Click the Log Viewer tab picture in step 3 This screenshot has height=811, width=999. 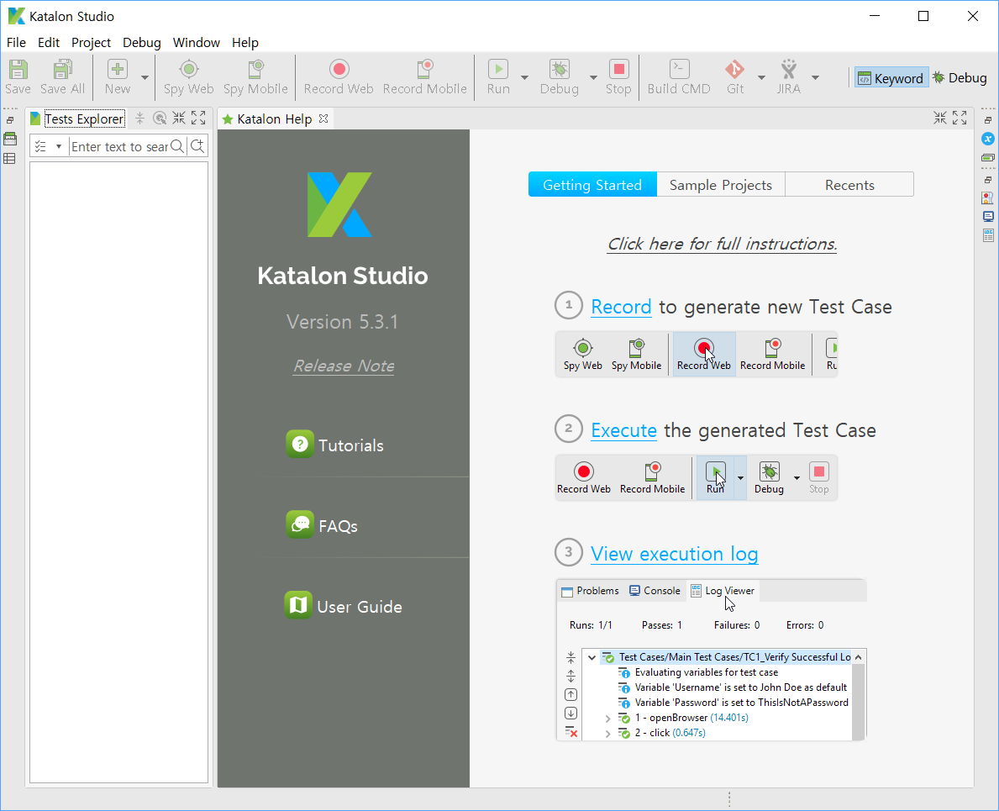723,591
